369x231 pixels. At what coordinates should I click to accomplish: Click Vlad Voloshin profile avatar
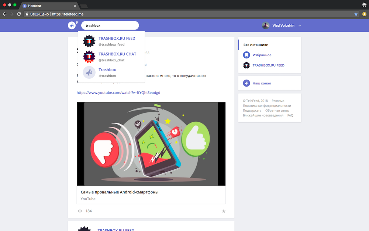pos(266,26)
